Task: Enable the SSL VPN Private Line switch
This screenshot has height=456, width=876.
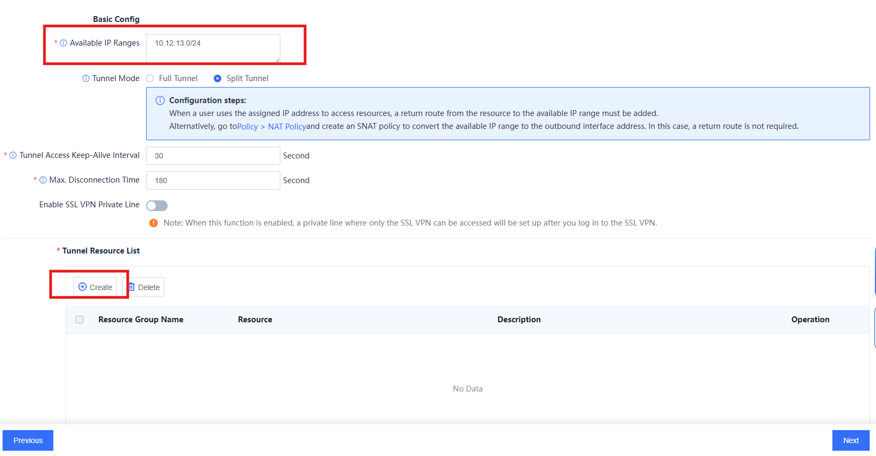Action: coord(157,206)
